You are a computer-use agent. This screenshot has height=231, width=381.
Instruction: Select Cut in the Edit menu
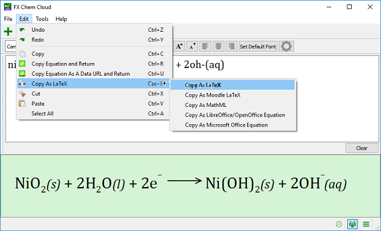(x=94, y=94)
